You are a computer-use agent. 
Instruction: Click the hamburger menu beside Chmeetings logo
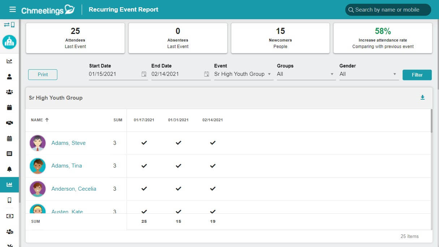[x=13, y=9]
